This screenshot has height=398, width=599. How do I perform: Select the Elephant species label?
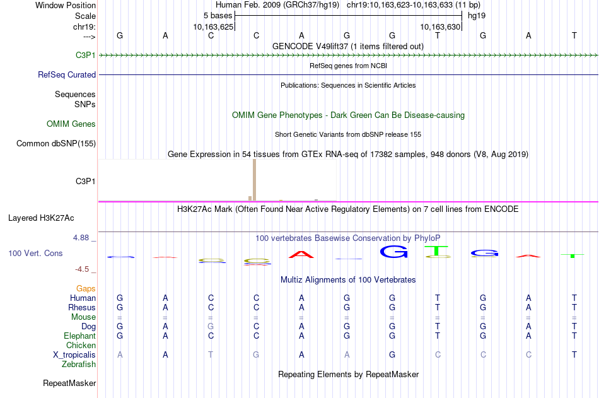pyautogui.click(x=79, y=336)
